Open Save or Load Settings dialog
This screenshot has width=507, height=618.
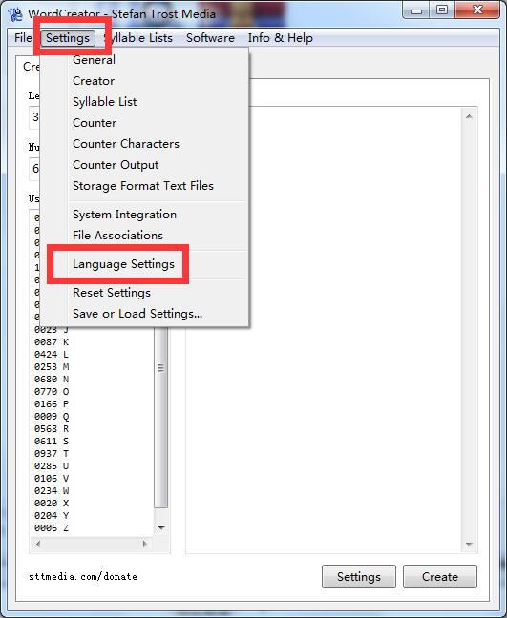tap(137, 314)
